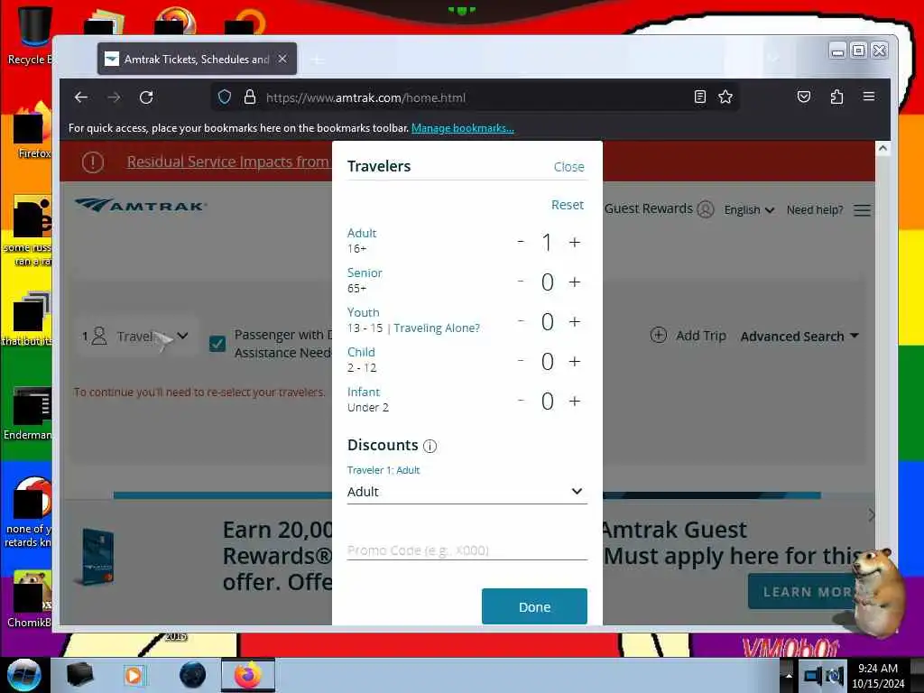
Task: Go back with the browser back arrow
Action: tap(81, 97)
